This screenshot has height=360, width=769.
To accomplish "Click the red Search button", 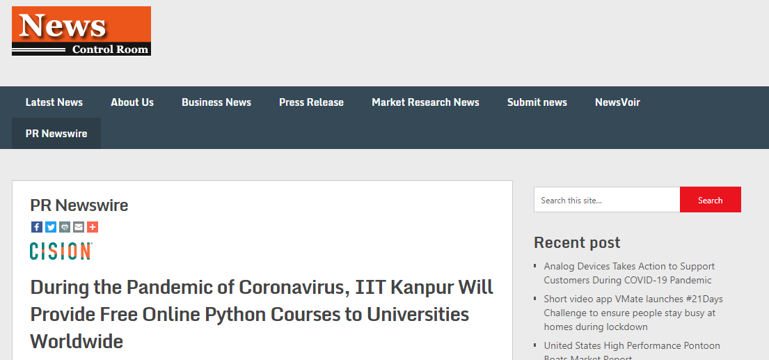I will click(x=710, y=200).
